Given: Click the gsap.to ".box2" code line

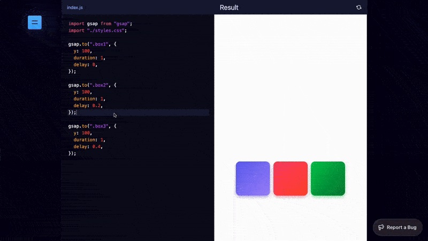Looking at the screenshot, I should pos(92,85).
